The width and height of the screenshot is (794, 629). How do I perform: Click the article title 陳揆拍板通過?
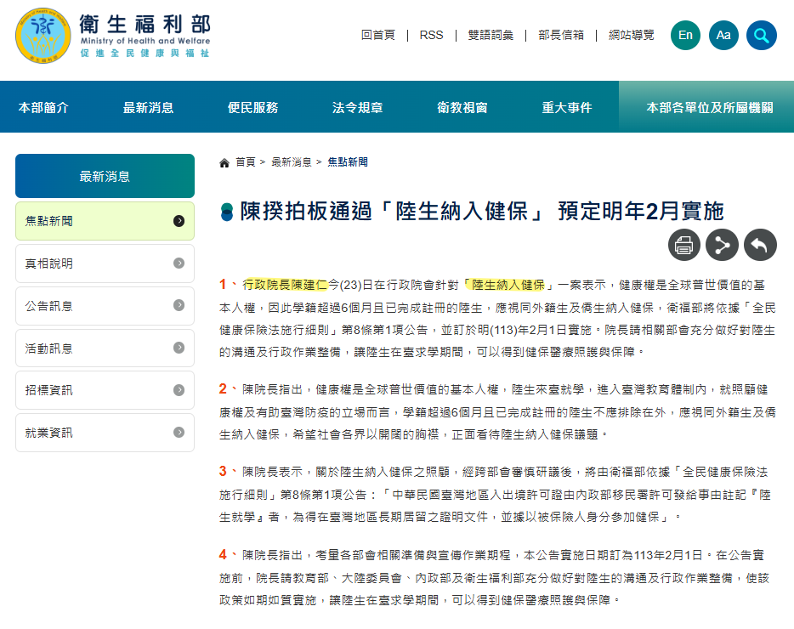pos(482,211)
